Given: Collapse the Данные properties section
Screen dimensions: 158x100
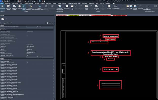Looking at the screenshot, I should [53, 58].
